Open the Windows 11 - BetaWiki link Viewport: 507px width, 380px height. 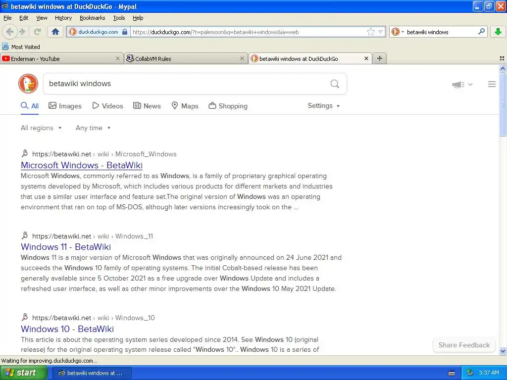pyautogui.click(x=66, y=247)
